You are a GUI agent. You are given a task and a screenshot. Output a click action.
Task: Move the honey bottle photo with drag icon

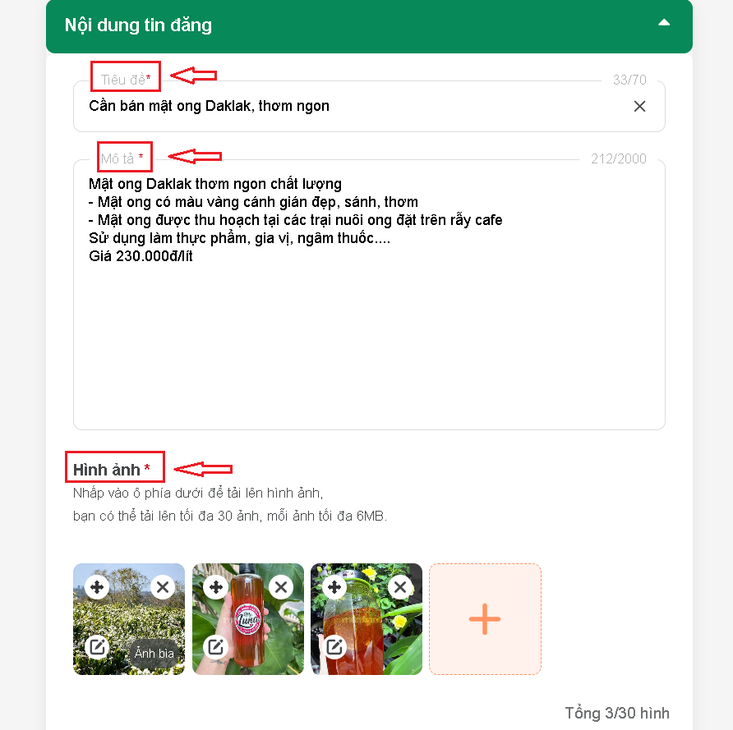215,586
